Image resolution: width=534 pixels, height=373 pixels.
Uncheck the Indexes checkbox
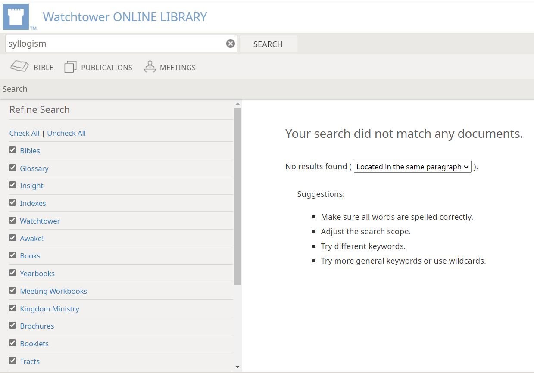click(x=12, y=202)
